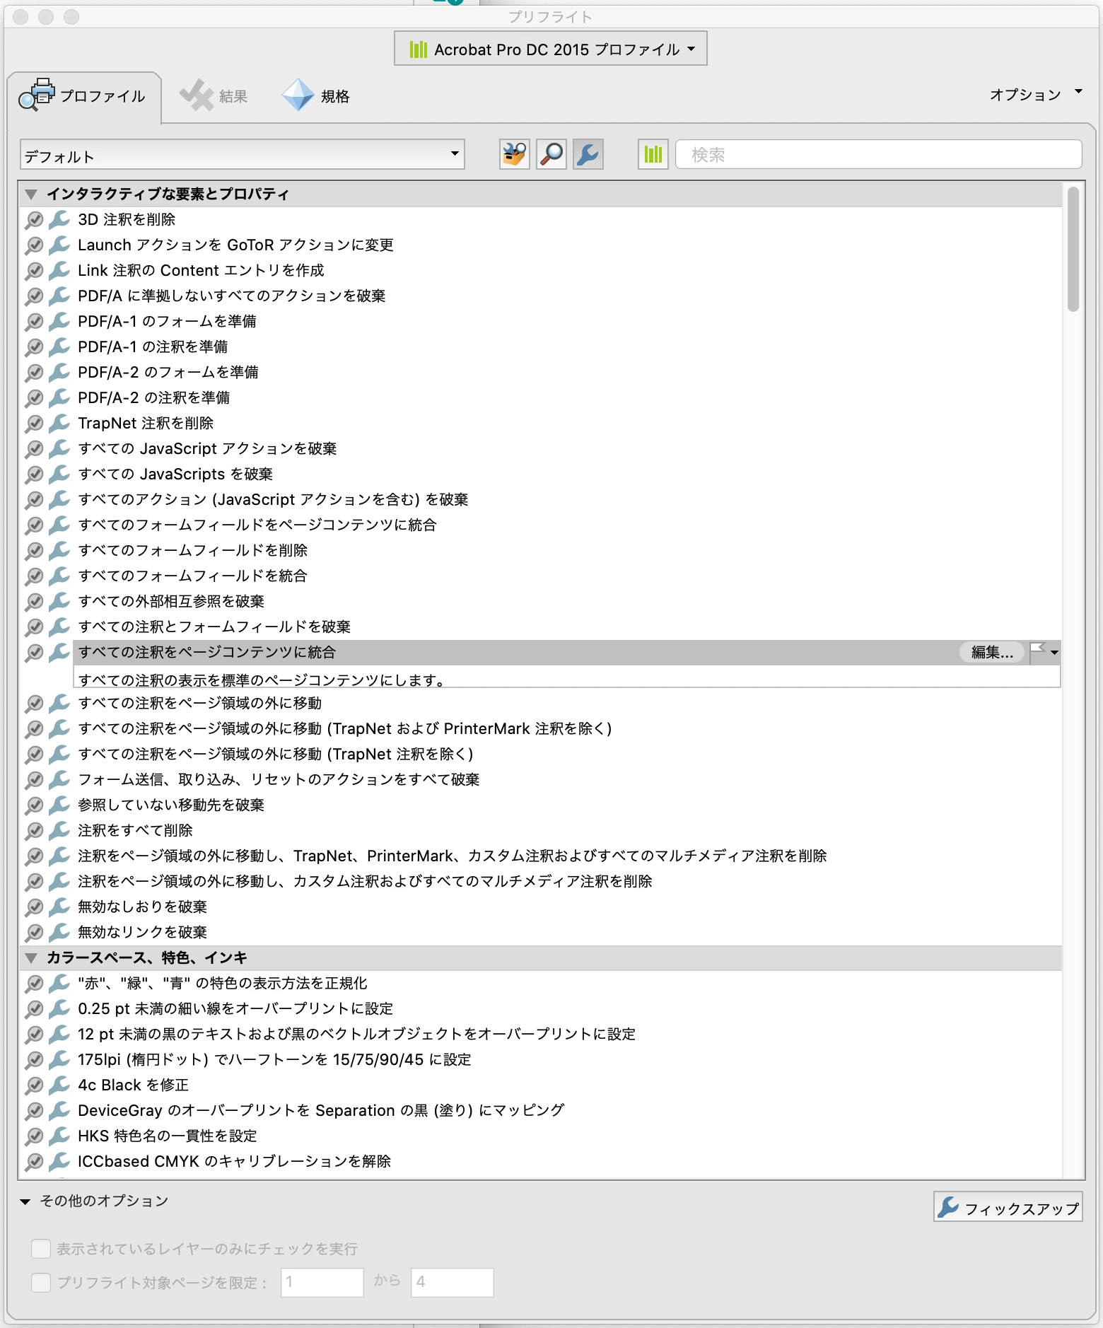Click check icon beside Launch アクション row

34,245
